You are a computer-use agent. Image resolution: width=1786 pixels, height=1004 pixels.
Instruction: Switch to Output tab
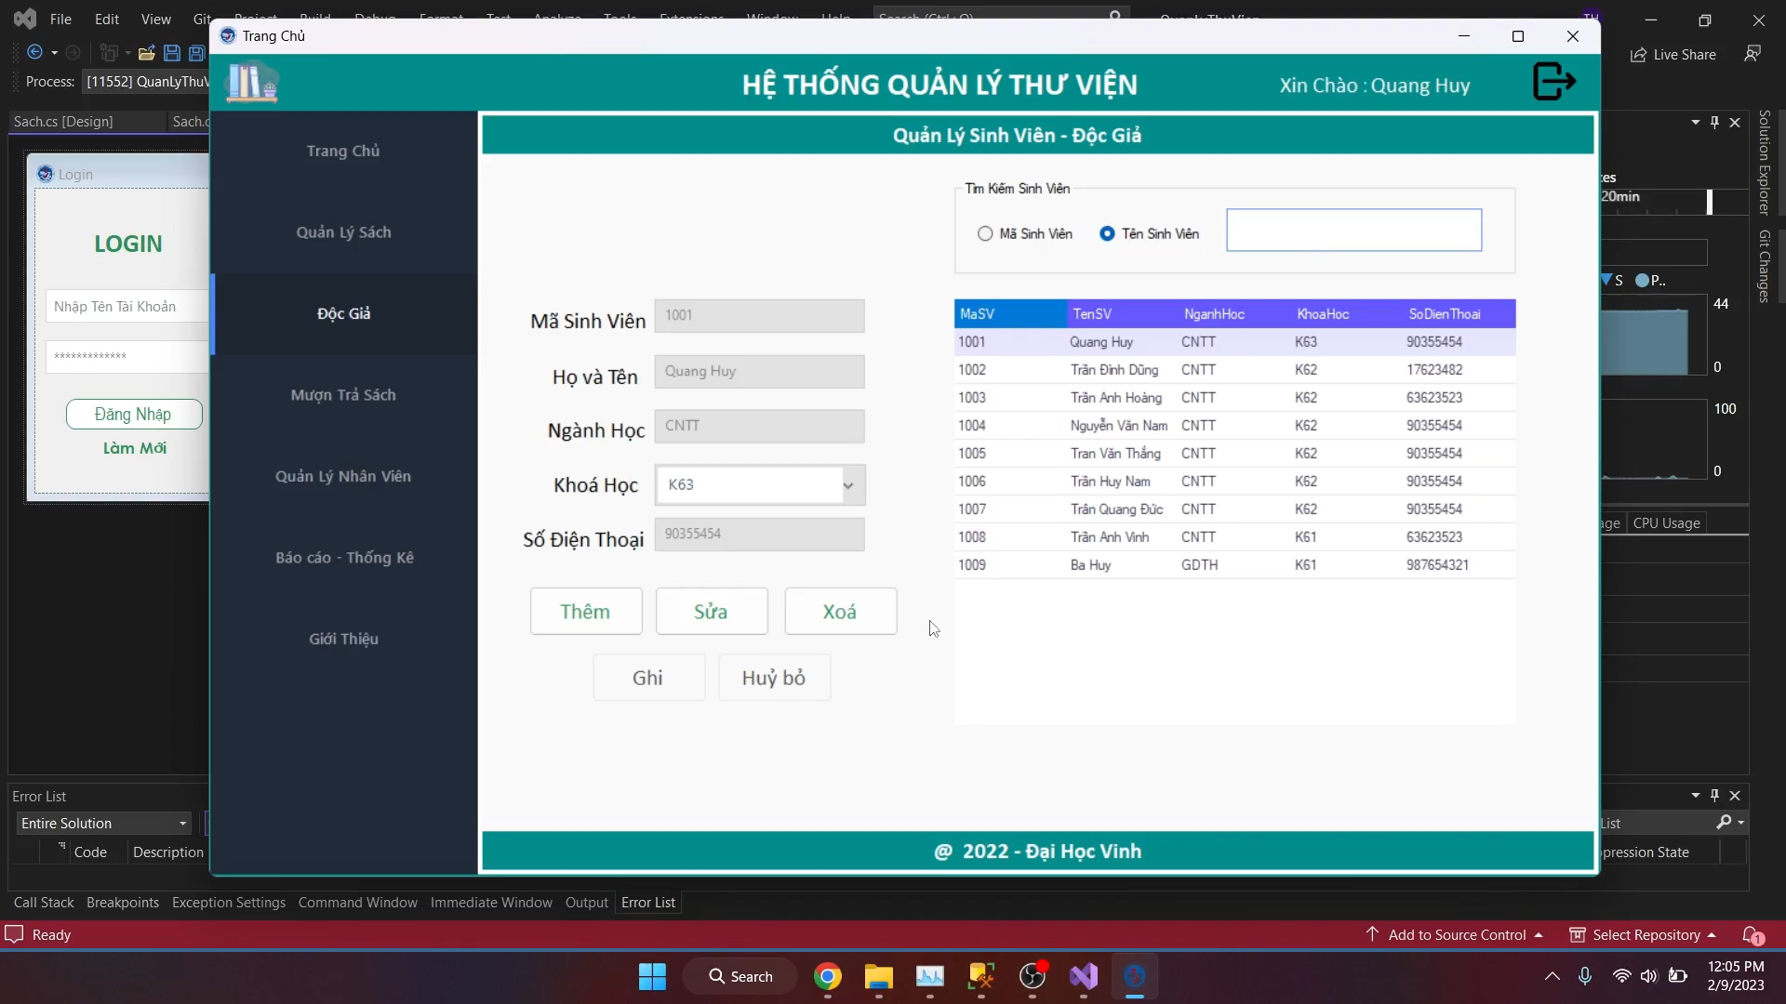point(587,903)
